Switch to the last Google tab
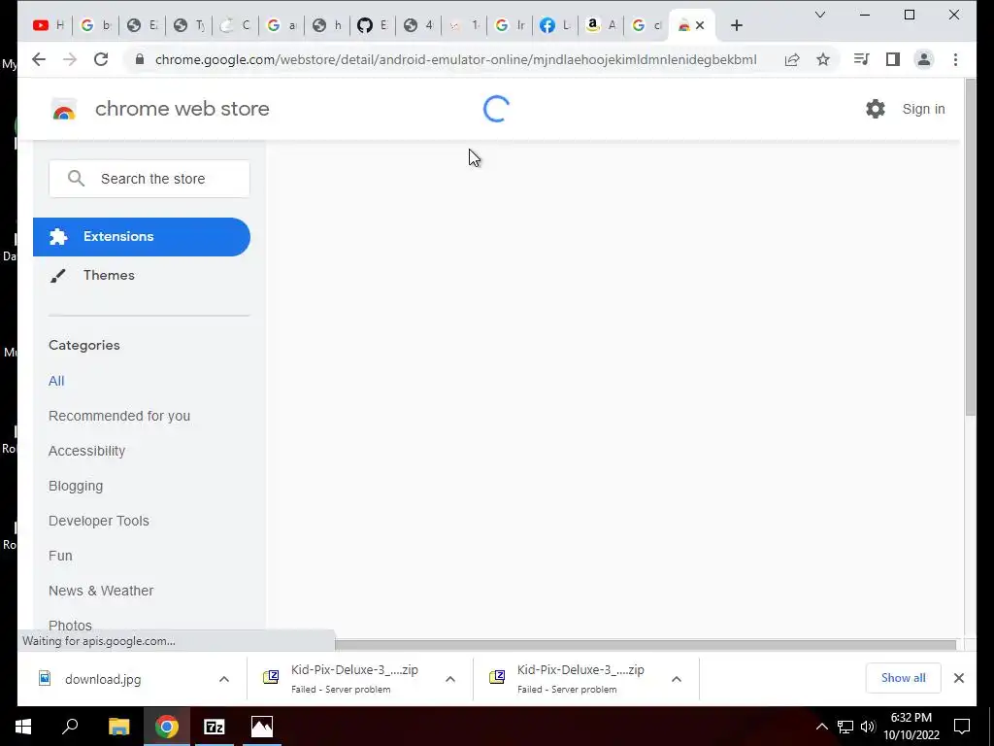Viewport: 994px width, 746px height. 647,25
